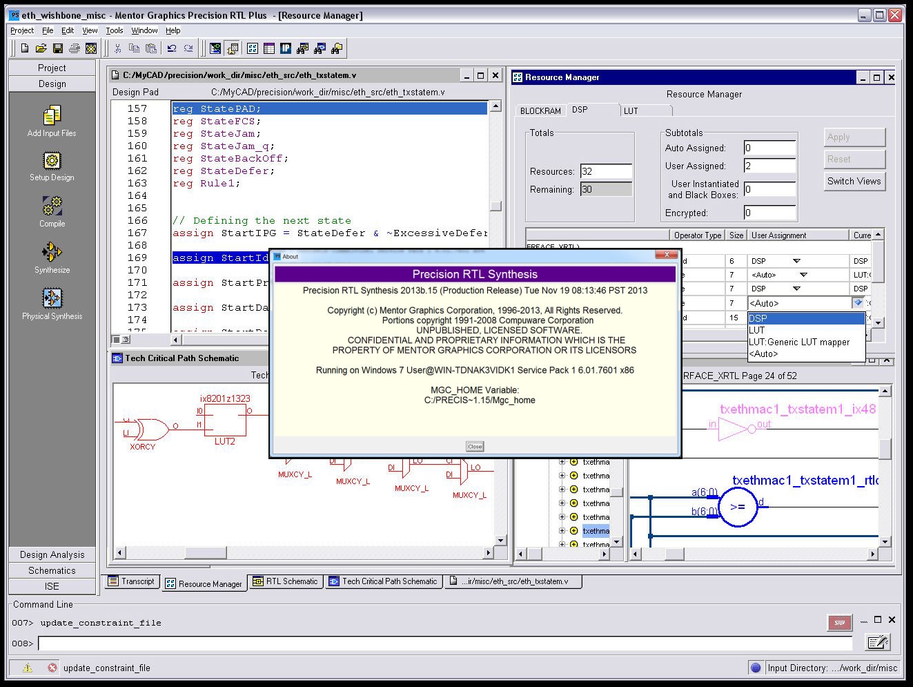Image resolution: width=913 pixels, height=687 pixels.
Task: Open the Design Analysis section
Action: [x=52, y=554]
